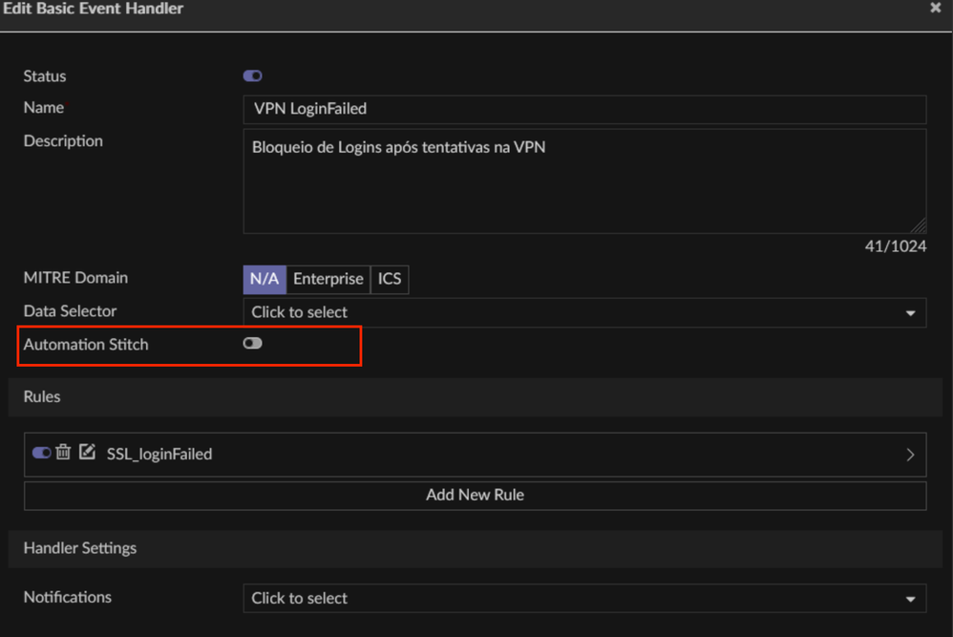
Task: Delete the SSL_loginFailed rule via trash icon
Action: (63, 453)
